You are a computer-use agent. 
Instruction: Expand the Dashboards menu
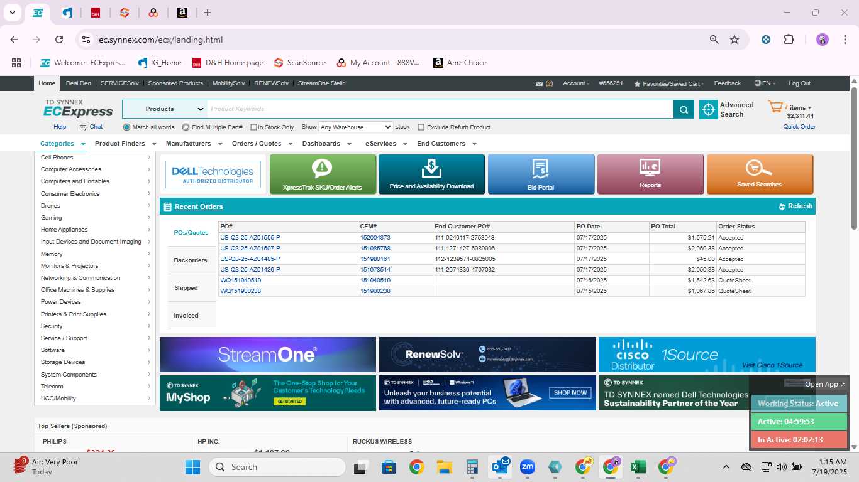click(x=326, y=144)
